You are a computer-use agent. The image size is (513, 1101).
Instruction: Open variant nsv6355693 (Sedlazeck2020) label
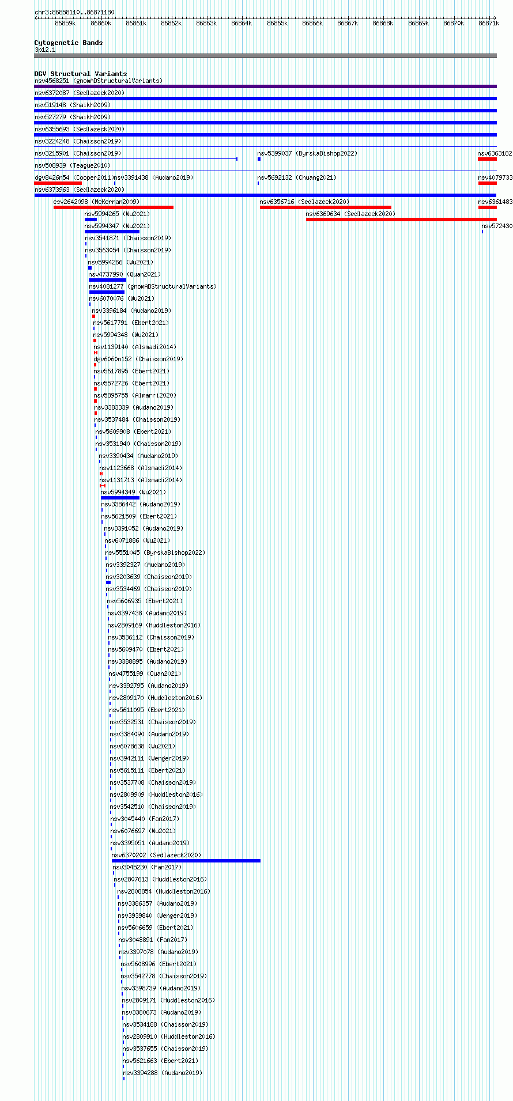tap(80, 129)
